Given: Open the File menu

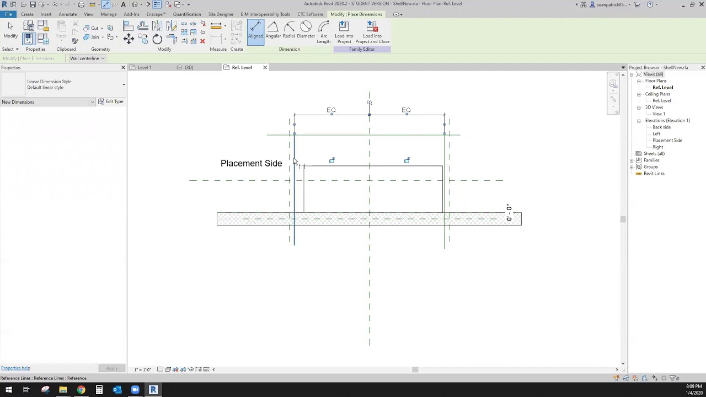Looking at the screenshot, I should pyautogui.click(x=8, y=14).
